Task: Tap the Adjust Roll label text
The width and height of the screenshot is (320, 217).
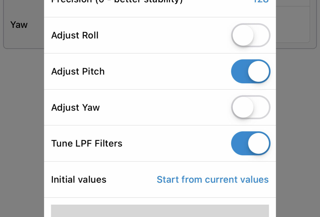Action: tap(75, 35)
